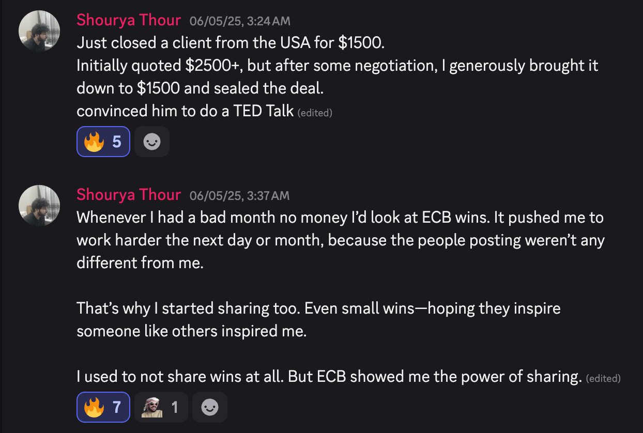This screenshot has height=433, width=643.
Task: Click username Shourya Thour on first message
Action: 129,21
